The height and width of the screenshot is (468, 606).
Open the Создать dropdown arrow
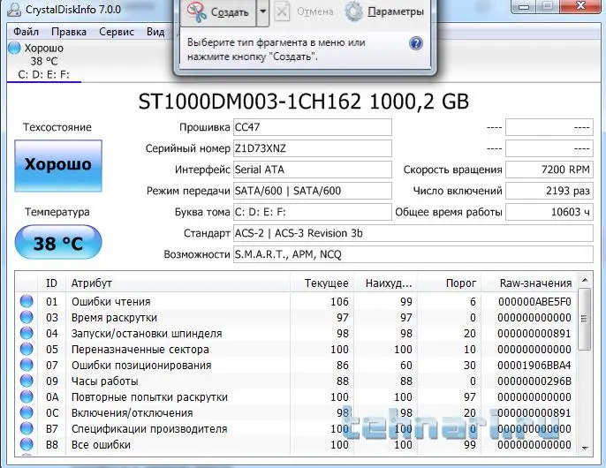coord(263,11)
